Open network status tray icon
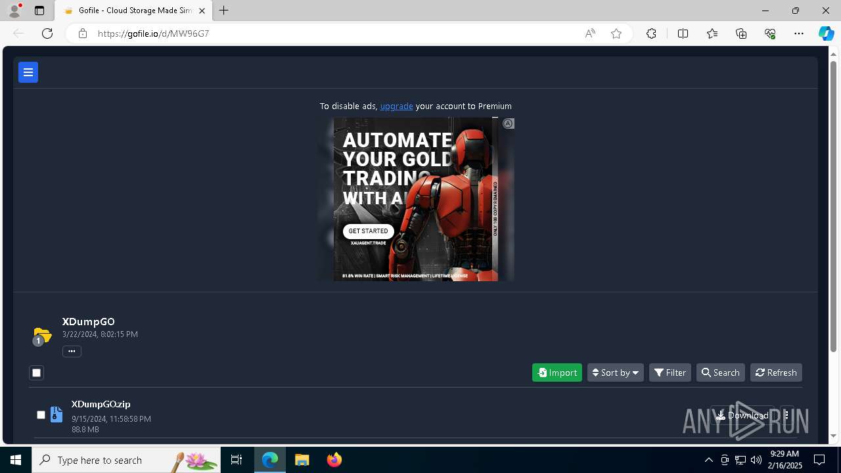The image size is (841, 473). [x=740, y=460]
